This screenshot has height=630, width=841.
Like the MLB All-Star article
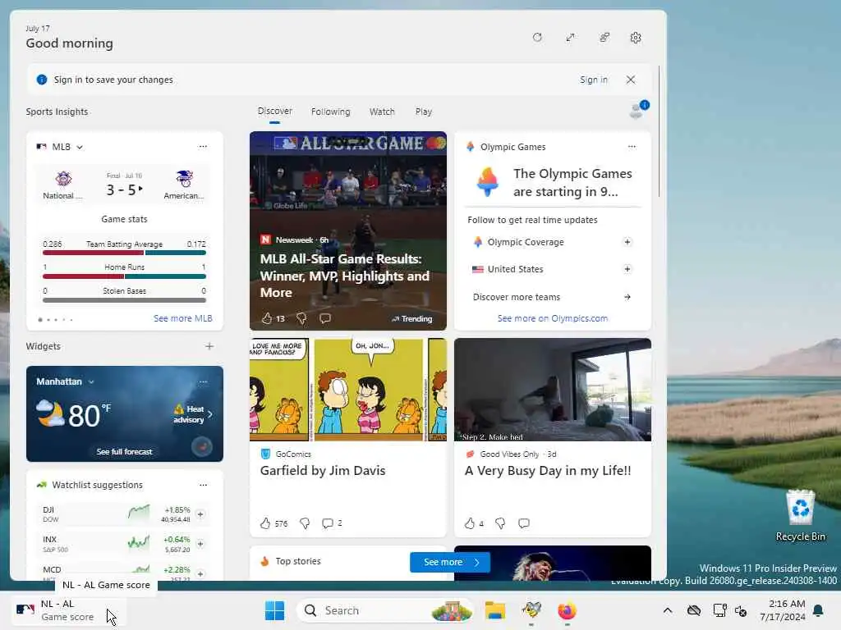[267, 318]
